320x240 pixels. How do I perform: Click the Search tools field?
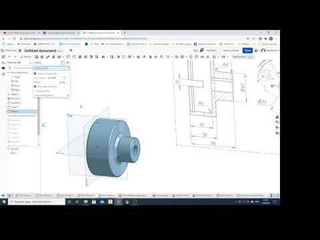click(243, 57)
